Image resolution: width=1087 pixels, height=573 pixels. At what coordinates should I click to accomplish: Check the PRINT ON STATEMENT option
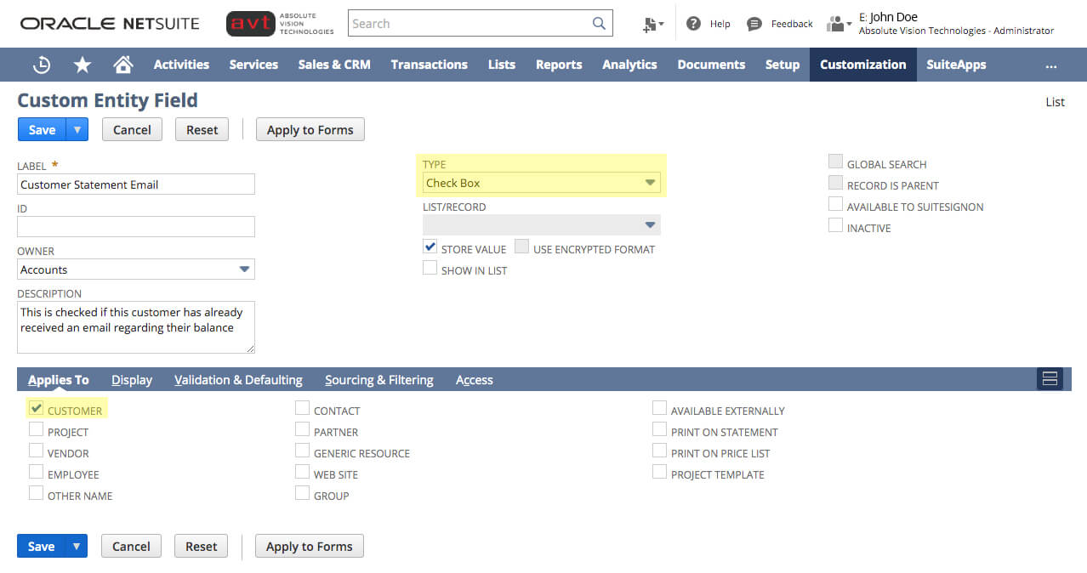coord(659,429)
